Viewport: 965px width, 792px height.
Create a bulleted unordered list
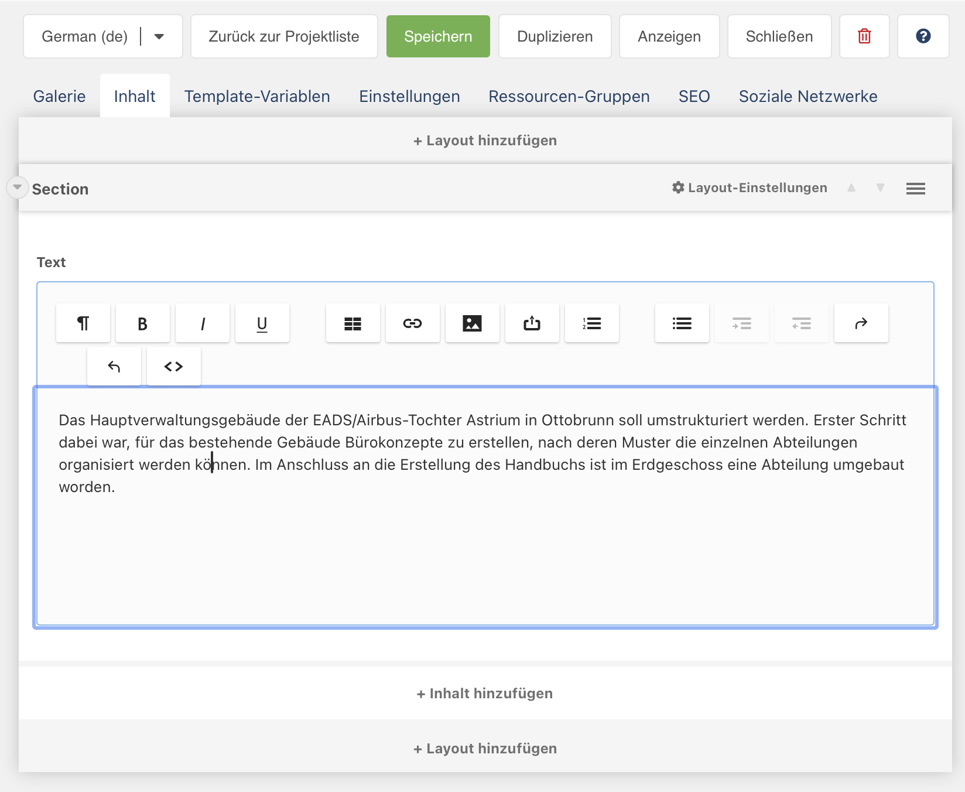(x=682, y=323)
